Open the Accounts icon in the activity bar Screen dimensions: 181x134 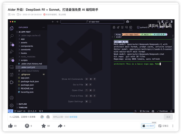pyautogui.click(x=12, y=98)
